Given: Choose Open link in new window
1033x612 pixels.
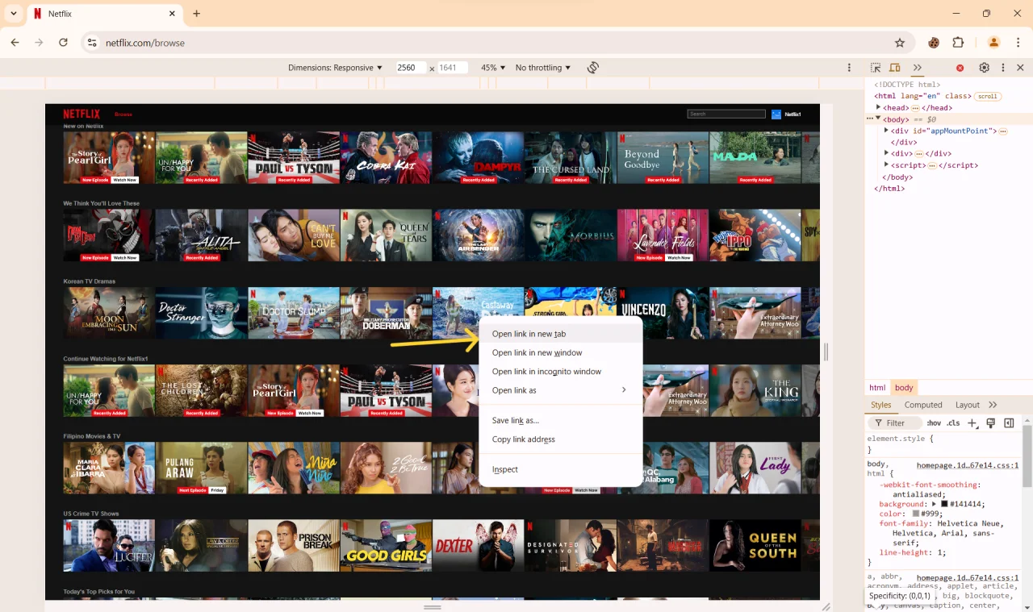Looking at the screenshot, I should (561, 352).
